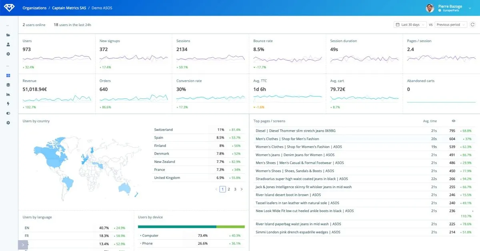Open the Previous period comparison dropdown

(x=451, y=24)
